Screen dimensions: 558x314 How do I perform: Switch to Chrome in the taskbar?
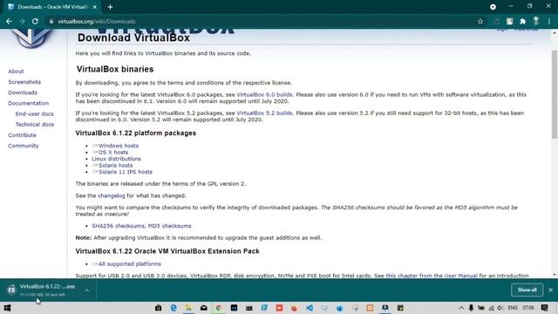point(219,308)
